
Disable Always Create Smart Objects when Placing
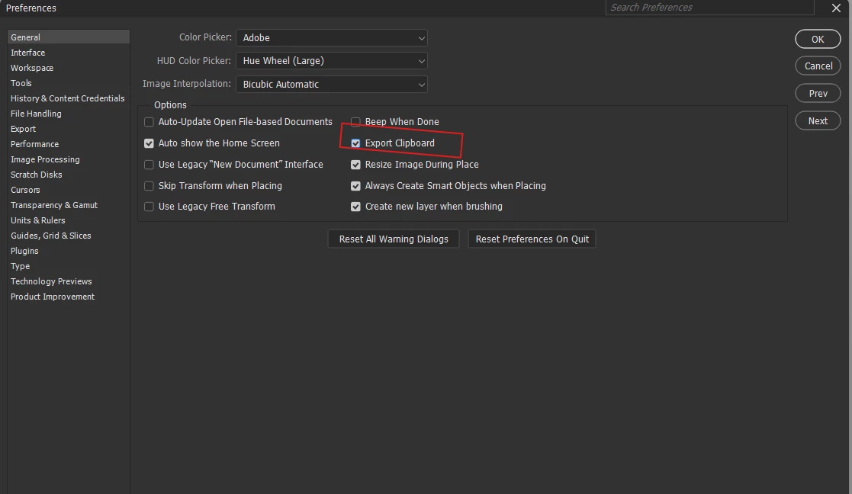(x=355, y=186)
